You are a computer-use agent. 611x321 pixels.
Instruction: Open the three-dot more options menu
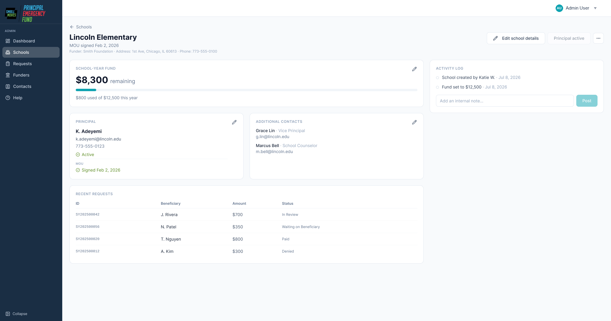tap(598, 38)
